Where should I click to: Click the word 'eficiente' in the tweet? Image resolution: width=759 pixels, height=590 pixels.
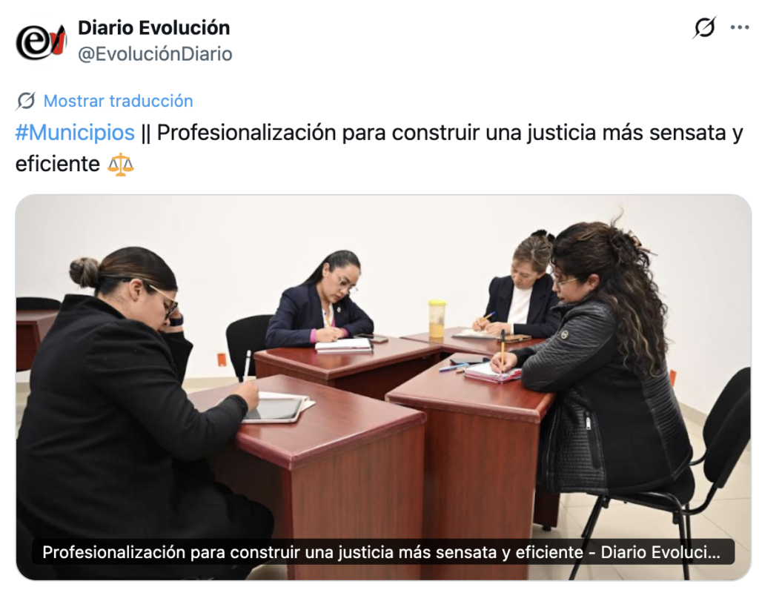58,164
